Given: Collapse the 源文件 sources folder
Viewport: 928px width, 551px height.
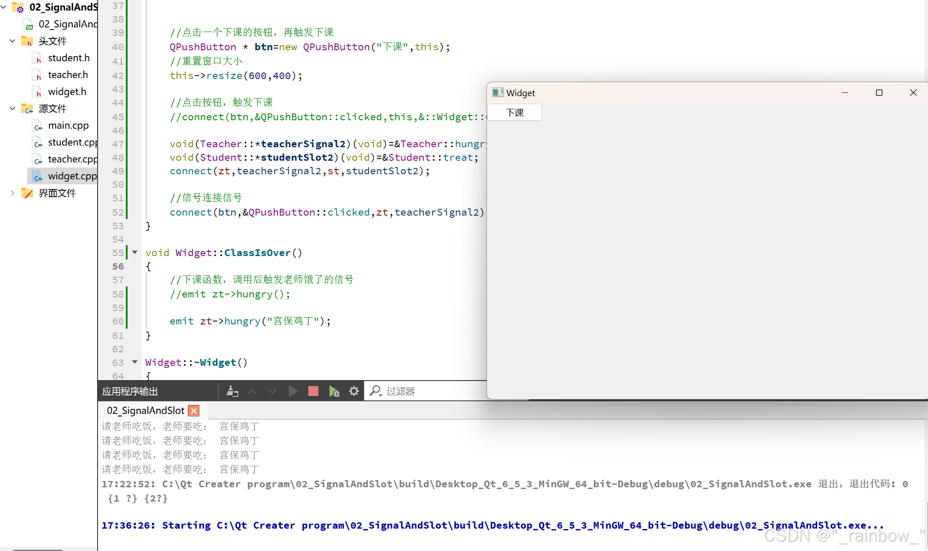Looking at the screenshot, I should [x=13, y=108].
